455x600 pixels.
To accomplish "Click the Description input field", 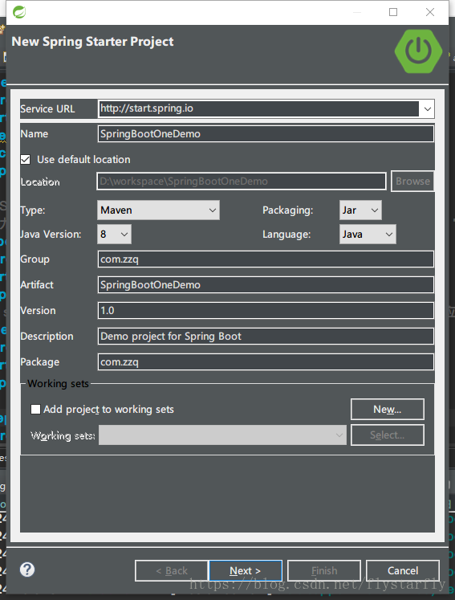I will (266, 336).
